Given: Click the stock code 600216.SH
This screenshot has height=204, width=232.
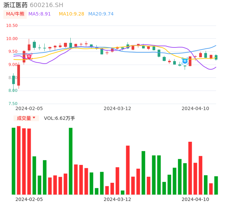Looking at the screenshot, I should [x=46, y=5].
